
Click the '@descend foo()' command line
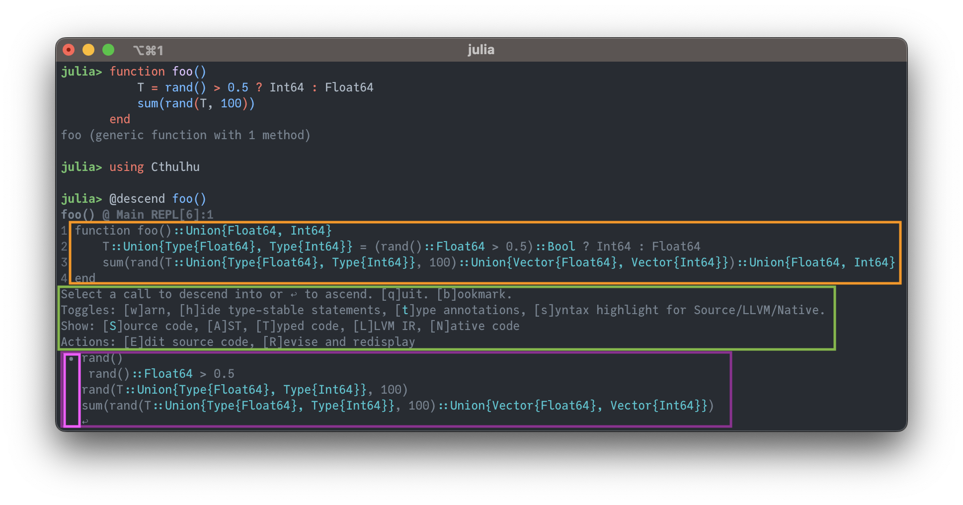coord(158,199)
